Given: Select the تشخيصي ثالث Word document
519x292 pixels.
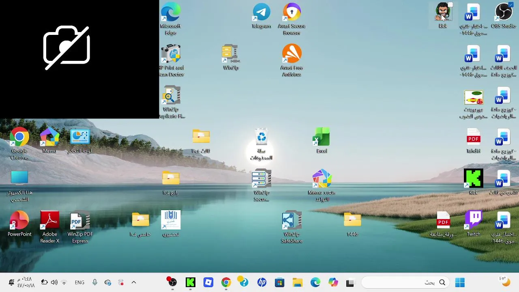Looking at the screenshot, I should pos(504,182).
